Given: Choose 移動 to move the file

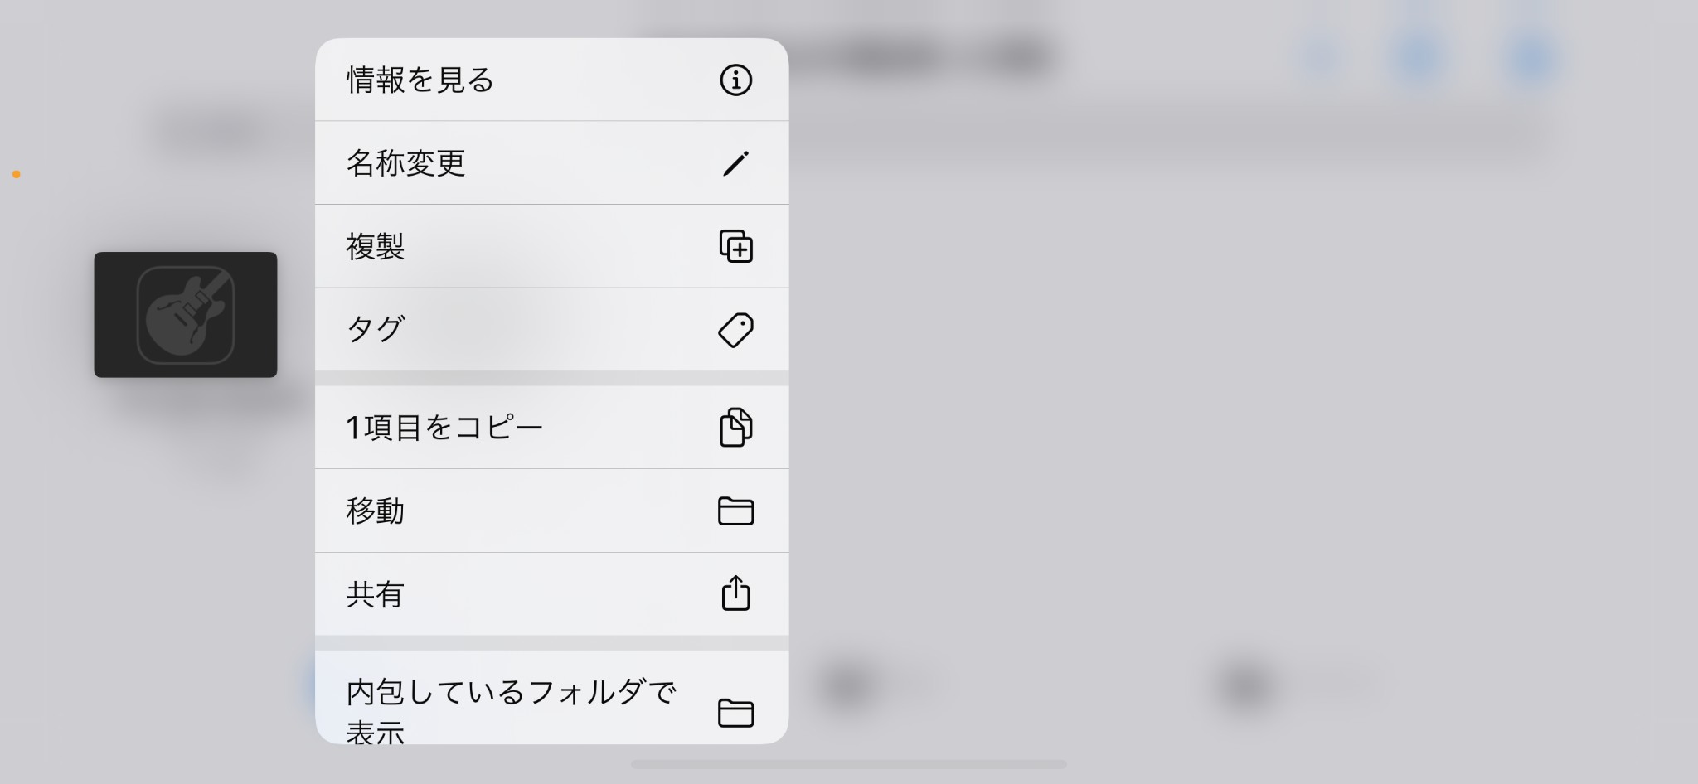Looking at the screenshot, I should [x=551, y=511].
